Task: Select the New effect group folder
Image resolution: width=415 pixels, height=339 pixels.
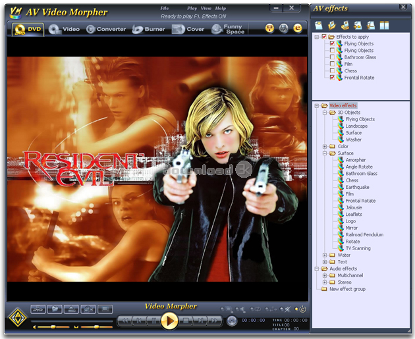Action: click(x=347, y=289)
